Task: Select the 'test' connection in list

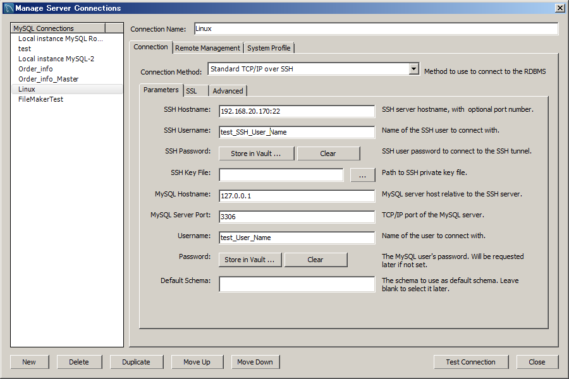Action: pos(67,49)
